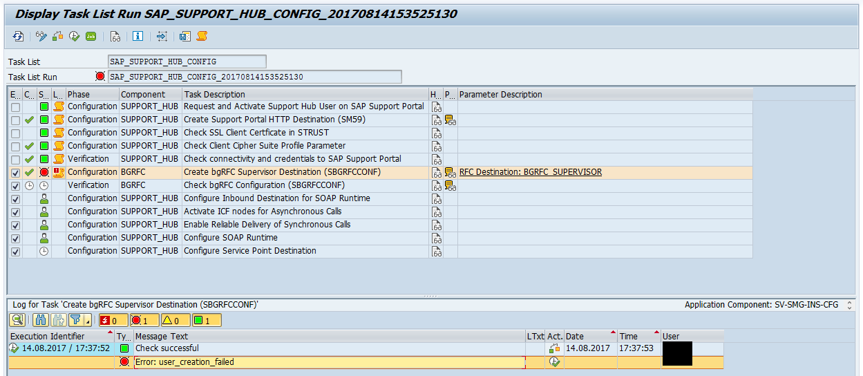Click the blue Information icon
The image size is (863, 376).
(x=138, y=36)
